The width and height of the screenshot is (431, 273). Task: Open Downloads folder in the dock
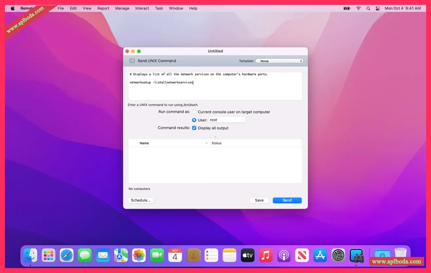pyautogui.click(x=382, y=254)
